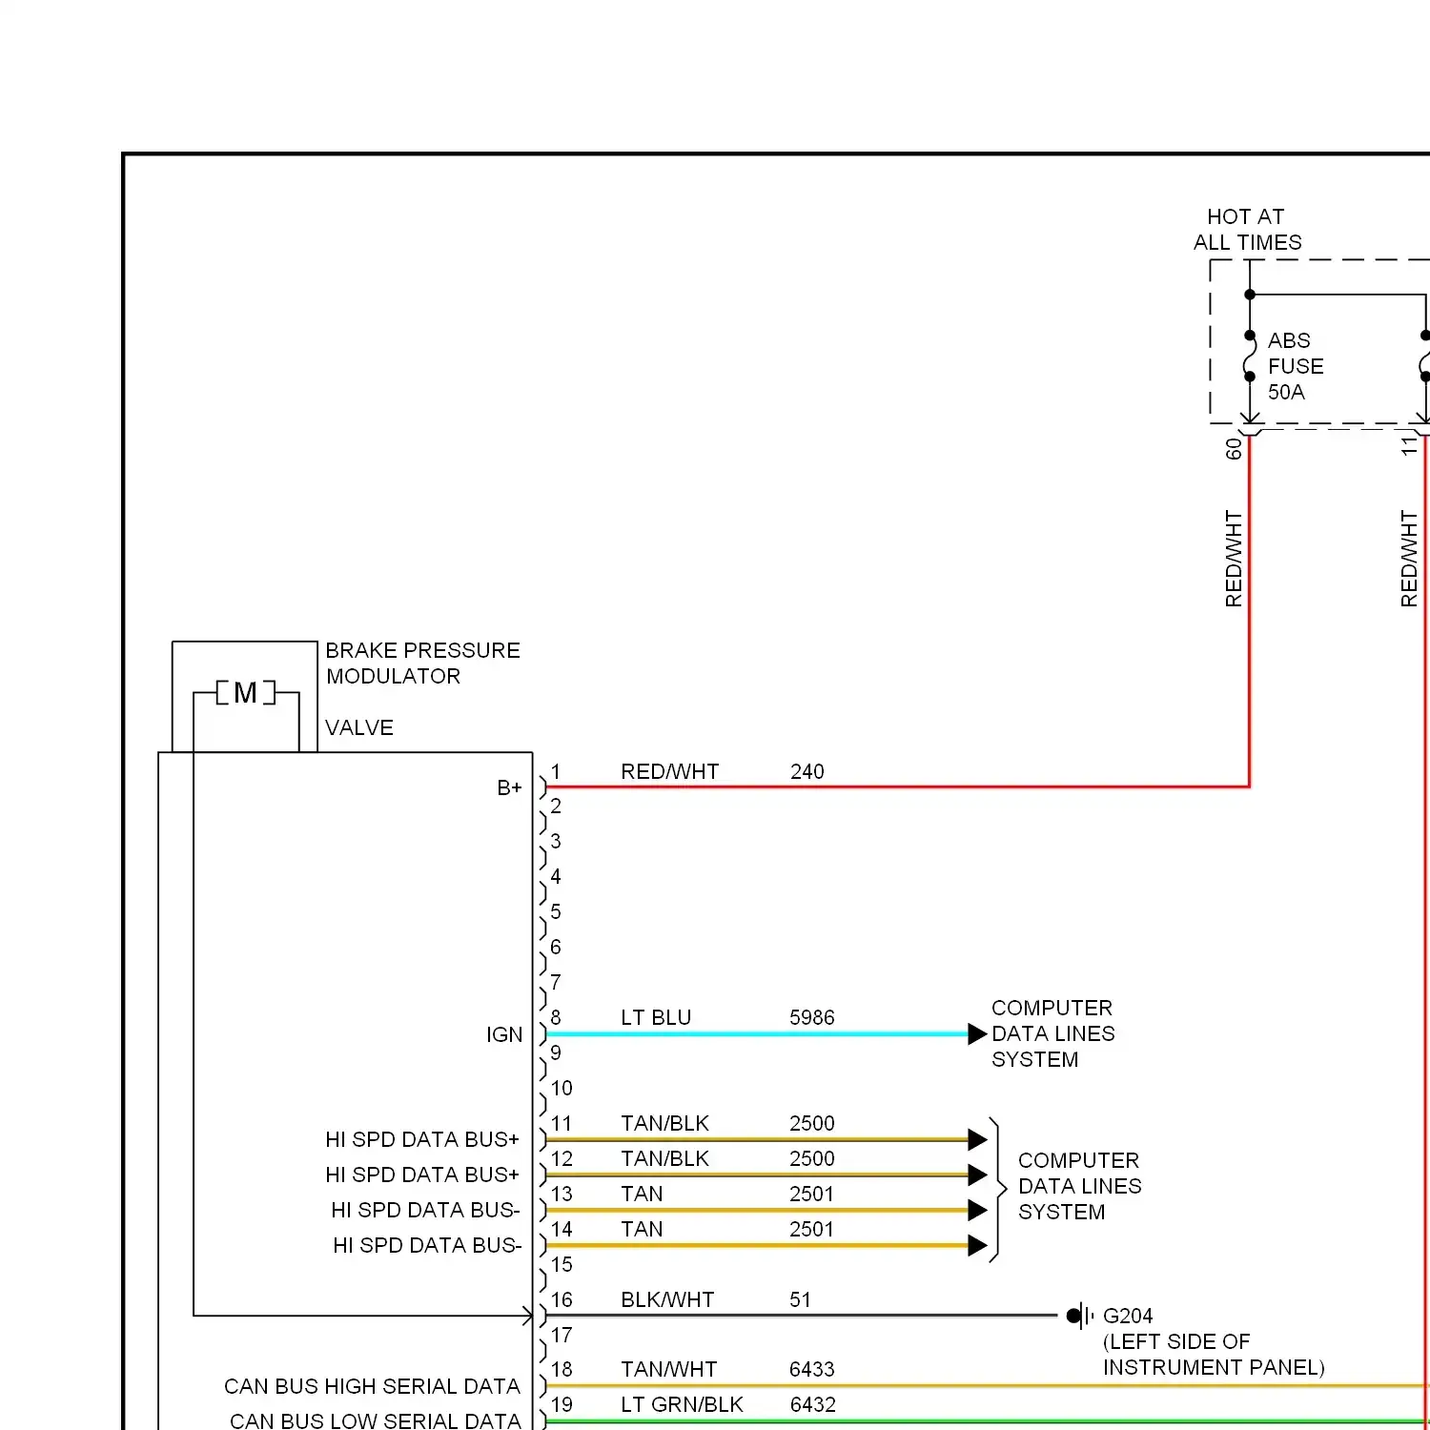Select TAN/BLK label at pin 12

tap(664, 1158)
